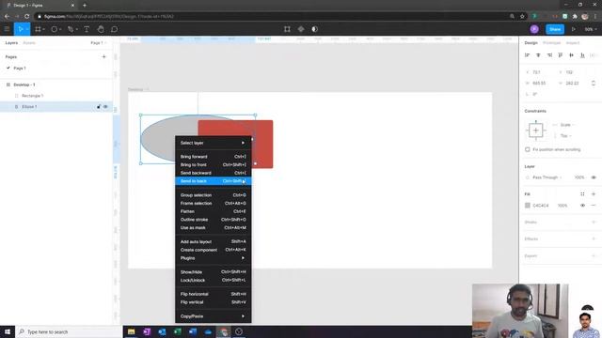Expand the Select layer submenu
This screenshot has width=602, height=338.
click(214, 143)
